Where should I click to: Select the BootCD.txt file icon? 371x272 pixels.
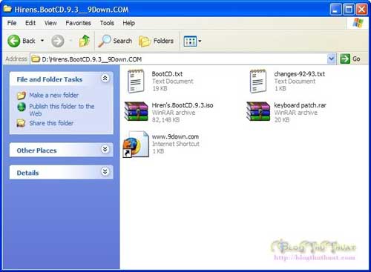pyautogui.click(x=136, y=82)
